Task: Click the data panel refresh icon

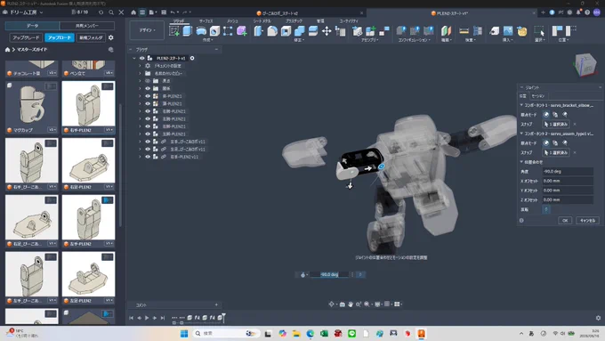Action: (x=101, y=12)
